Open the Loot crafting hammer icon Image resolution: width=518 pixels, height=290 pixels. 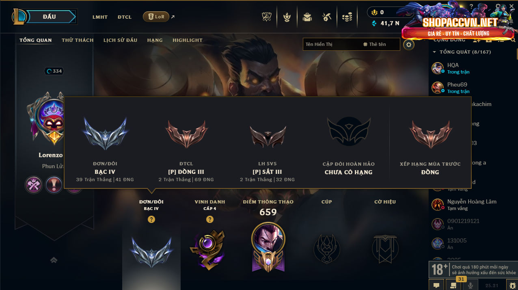327,17
